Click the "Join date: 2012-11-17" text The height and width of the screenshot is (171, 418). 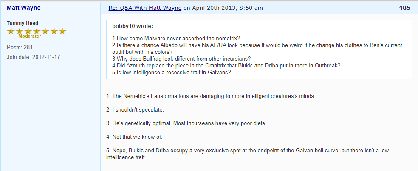(34, 57)
